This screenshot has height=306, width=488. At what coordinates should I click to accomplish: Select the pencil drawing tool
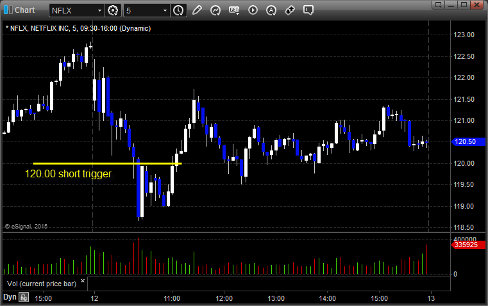point(197,10)
